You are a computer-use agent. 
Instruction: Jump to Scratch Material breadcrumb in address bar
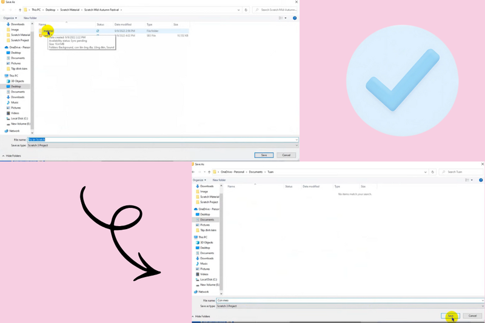click(70, 10)
